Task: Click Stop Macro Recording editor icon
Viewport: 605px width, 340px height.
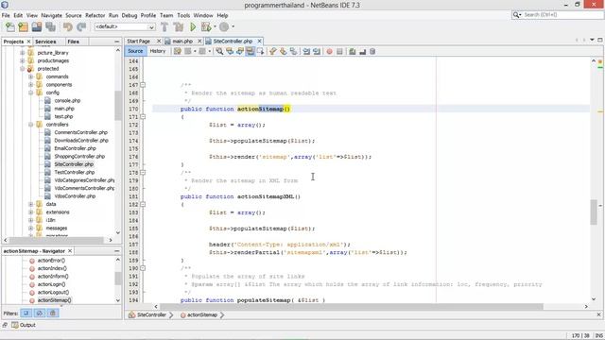Action: point(339,51)
